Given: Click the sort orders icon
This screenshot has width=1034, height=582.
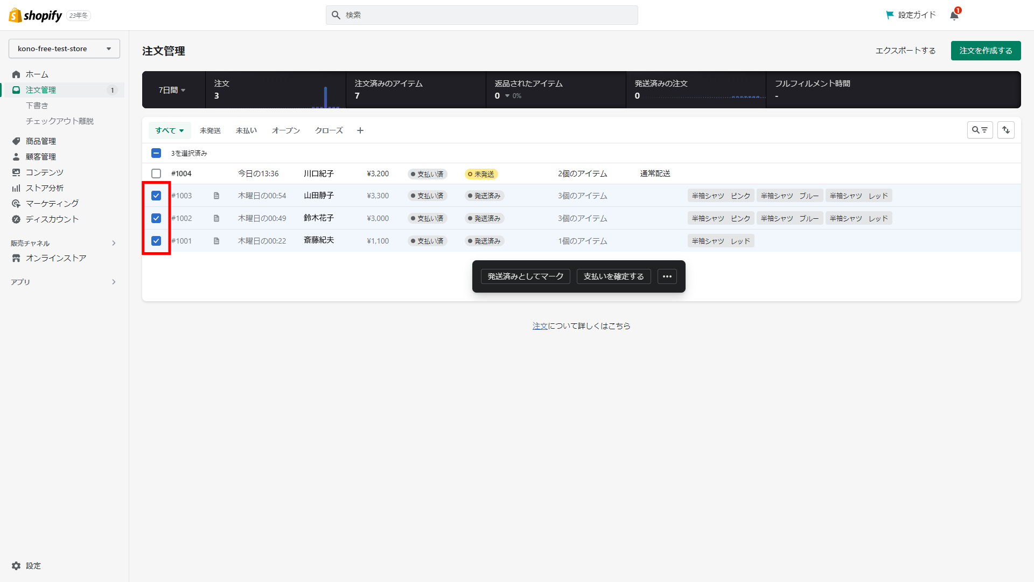Looking at the screenshot, I should click(1005, 130).
